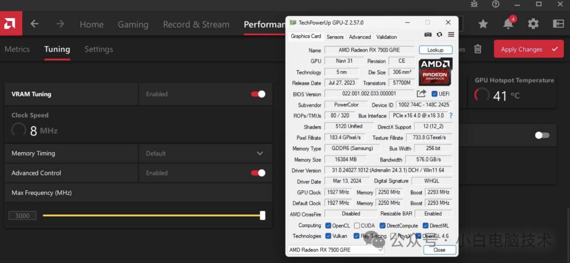Switch to Settings subtab
The height and width of the screenshot is (263, 570).
pyautogui.click(x=99, y=49)
